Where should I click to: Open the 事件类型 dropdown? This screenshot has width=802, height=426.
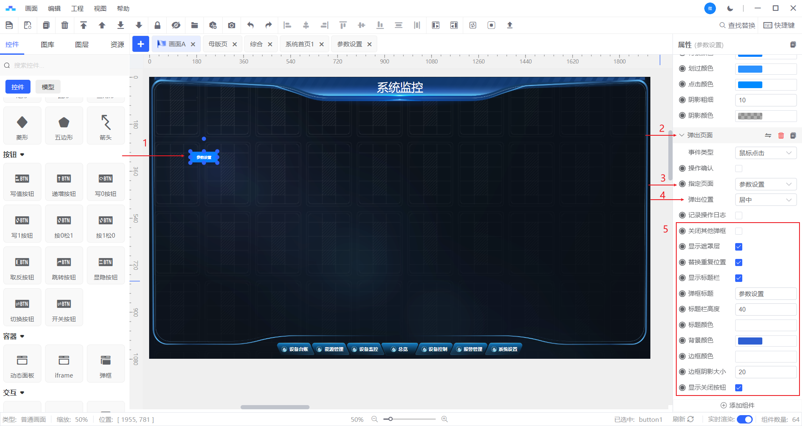tap(765, 153)
